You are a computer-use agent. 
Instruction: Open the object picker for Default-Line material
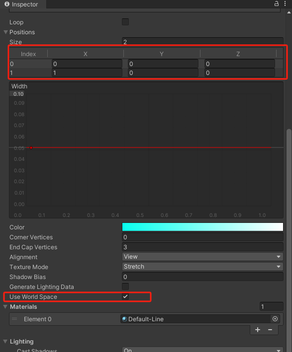click(x=275, y=319)
